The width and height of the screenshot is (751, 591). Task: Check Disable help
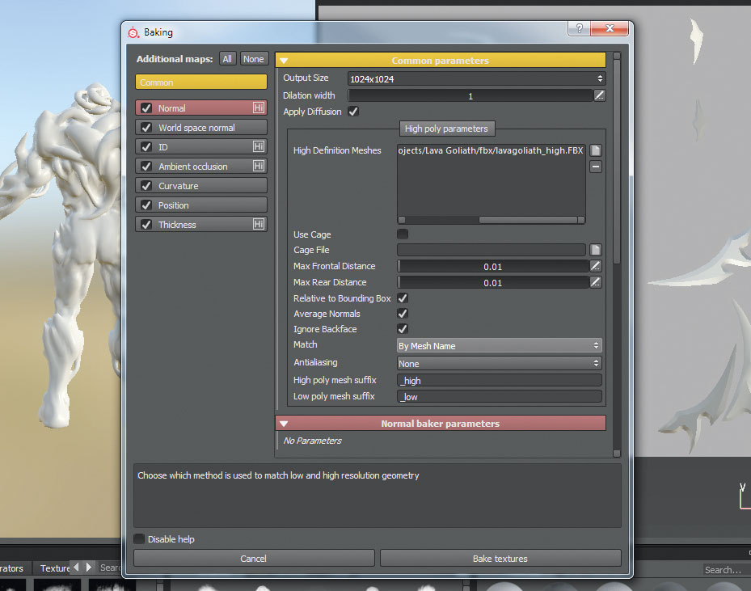click(x=139, y=538)
